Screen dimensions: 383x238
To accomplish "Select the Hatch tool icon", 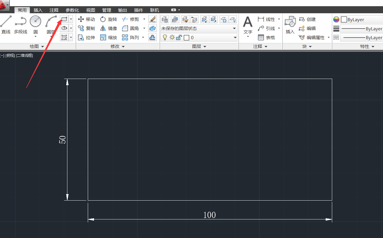I will (64, 37).
